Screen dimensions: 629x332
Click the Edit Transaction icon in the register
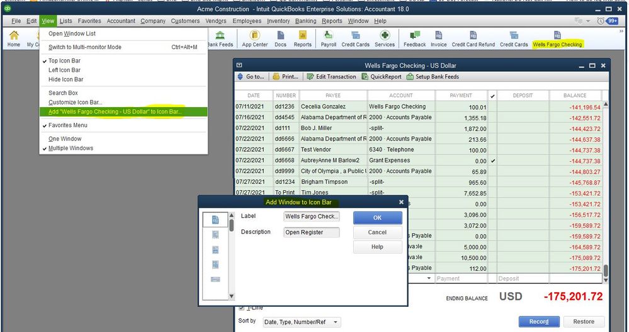coord(310,76)
